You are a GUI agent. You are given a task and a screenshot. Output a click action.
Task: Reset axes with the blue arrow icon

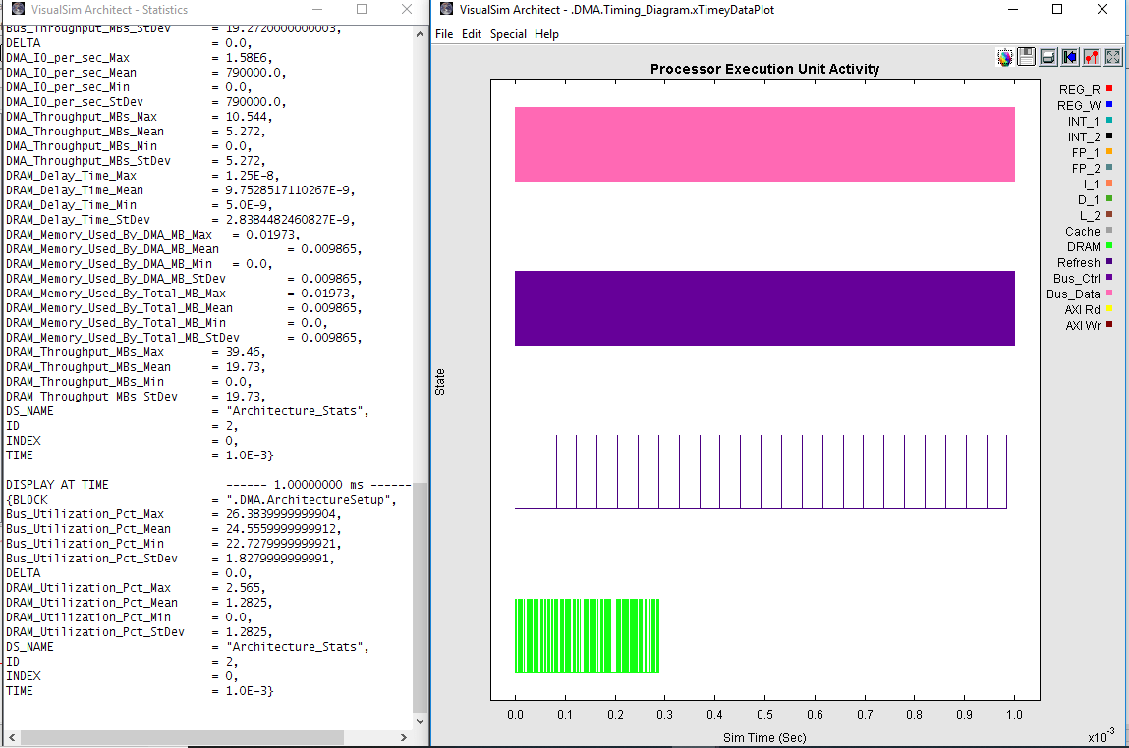(x=1069, y=57)
